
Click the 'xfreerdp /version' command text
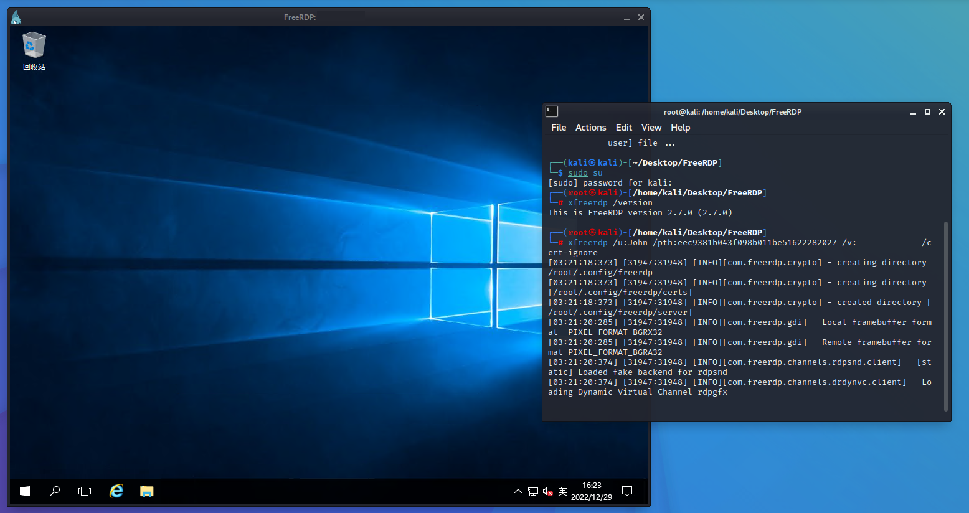(x=610, y=203)
